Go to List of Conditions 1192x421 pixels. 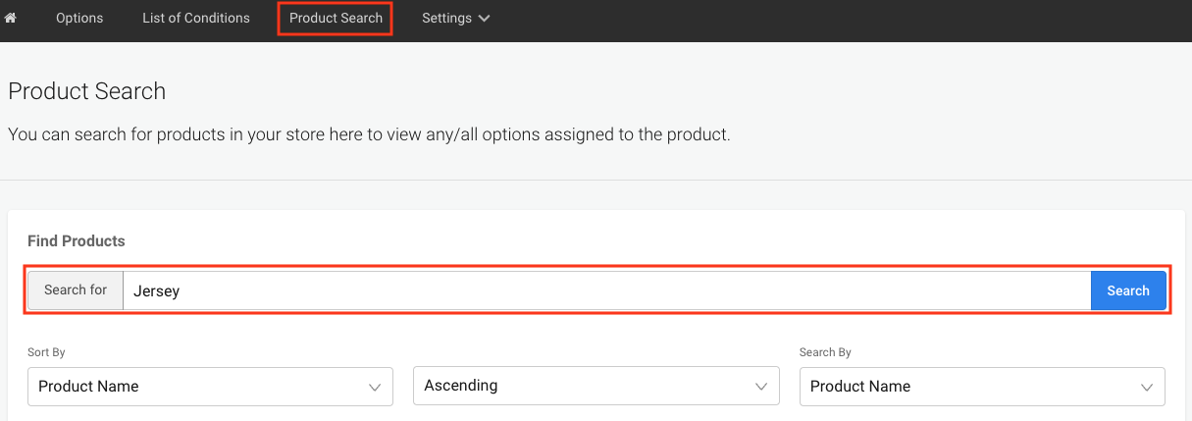196,18
